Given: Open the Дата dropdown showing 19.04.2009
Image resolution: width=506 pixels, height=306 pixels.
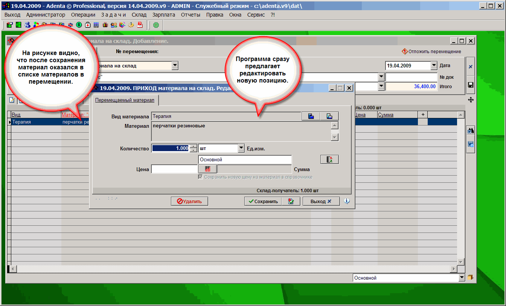Looking at the screenshot, I should (x=433, y=66).
